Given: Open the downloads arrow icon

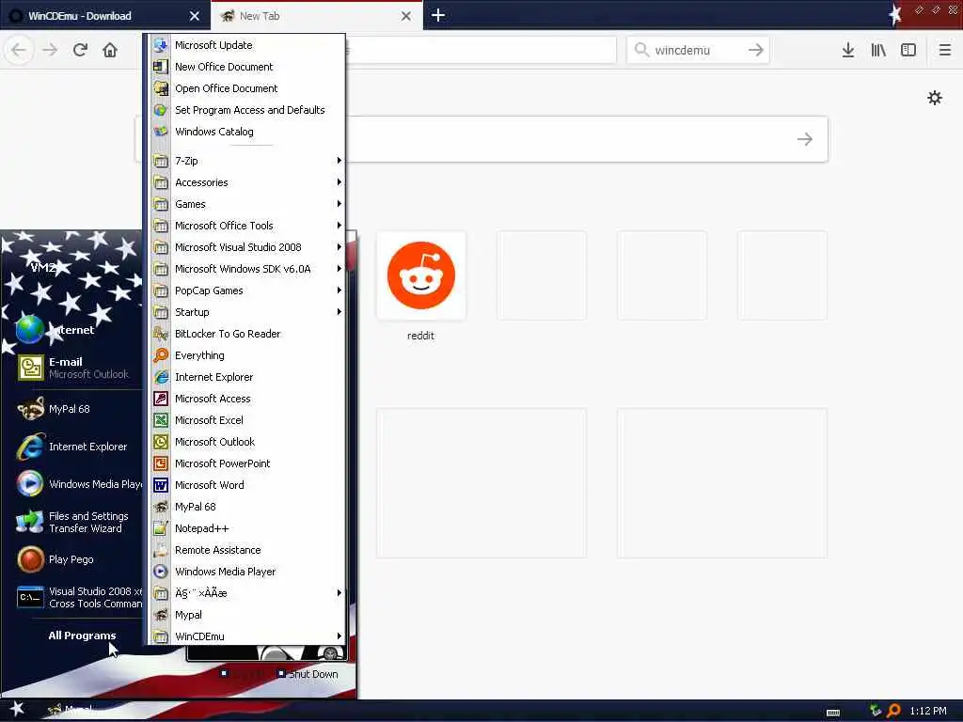Looking at the screenshot, I should [x=848, y=50].
